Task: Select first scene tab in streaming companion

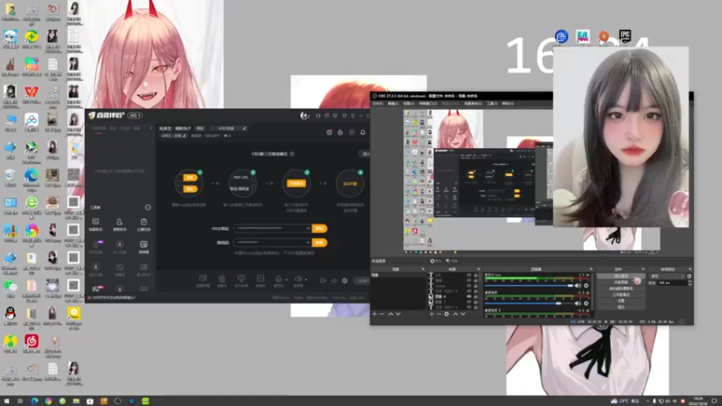Action: coord(99,129)
